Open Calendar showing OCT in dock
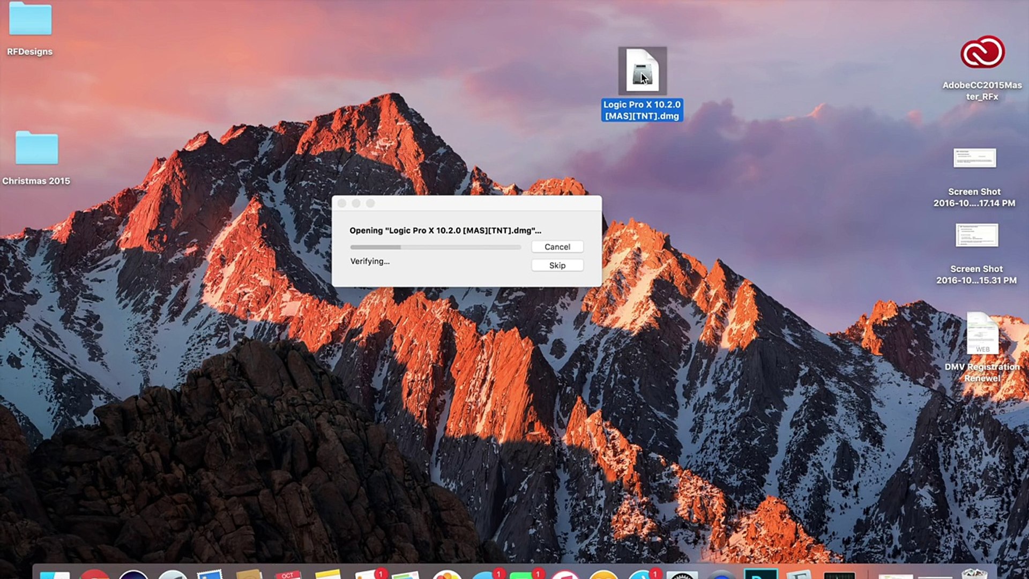Screen dimensions: 1029x579 pos(288,575)
